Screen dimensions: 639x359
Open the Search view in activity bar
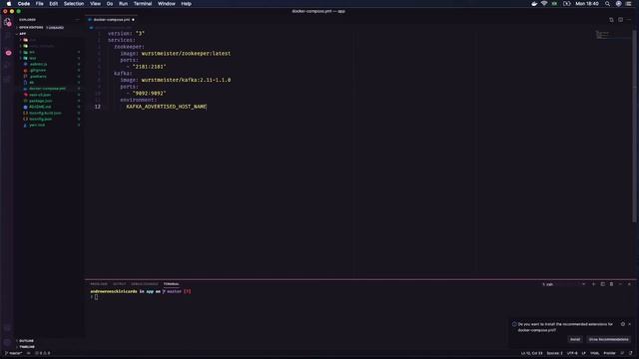7,37
